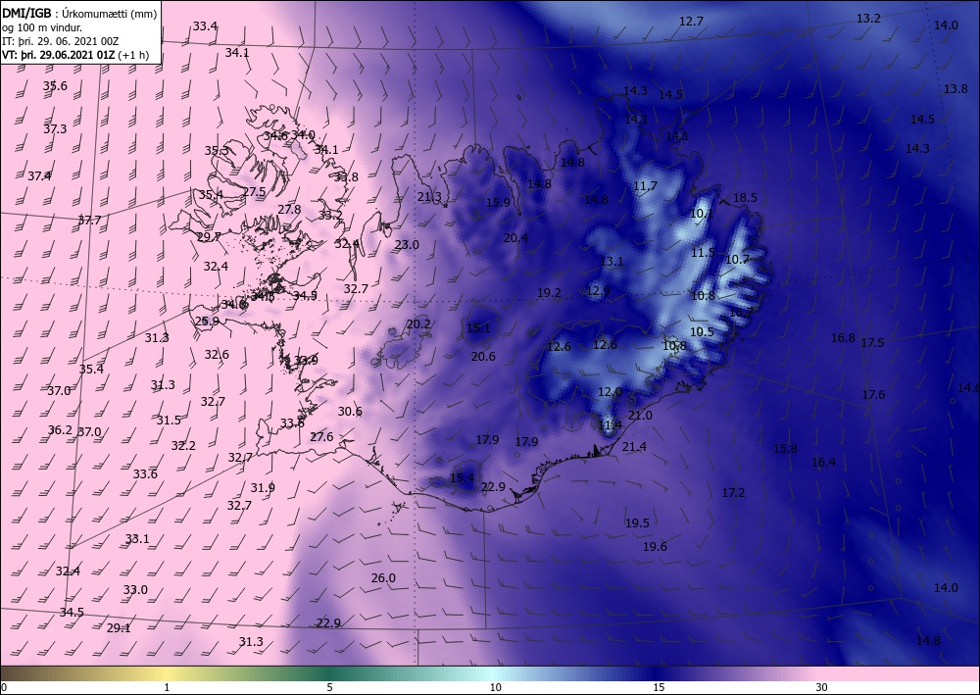
Task: Select the 11.5 value label
Action: (703, 253)
